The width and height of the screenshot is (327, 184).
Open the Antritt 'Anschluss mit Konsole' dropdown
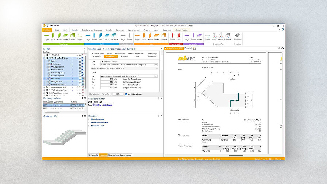[x=156, y=76]
